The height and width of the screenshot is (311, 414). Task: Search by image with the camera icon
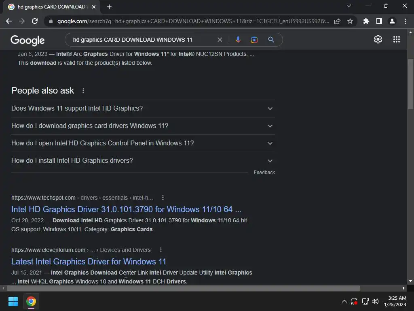pos(254,40)
